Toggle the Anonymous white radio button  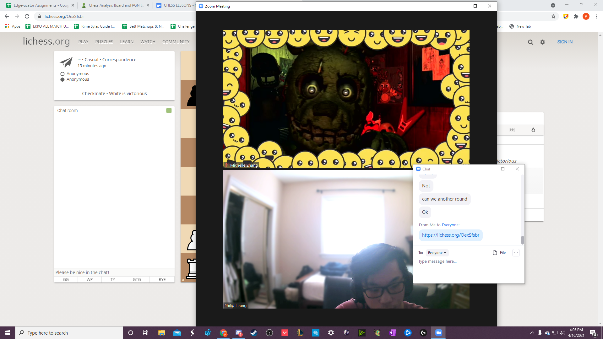click(62, 74)
